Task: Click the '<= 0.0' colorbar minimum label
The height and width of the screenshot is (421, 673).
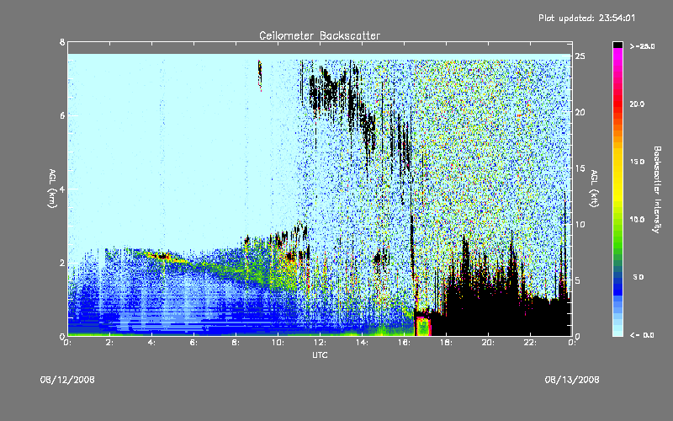Action: (x=642, y=335)
